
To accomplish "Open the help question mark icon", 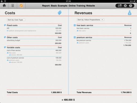I will tap(131, 6).
